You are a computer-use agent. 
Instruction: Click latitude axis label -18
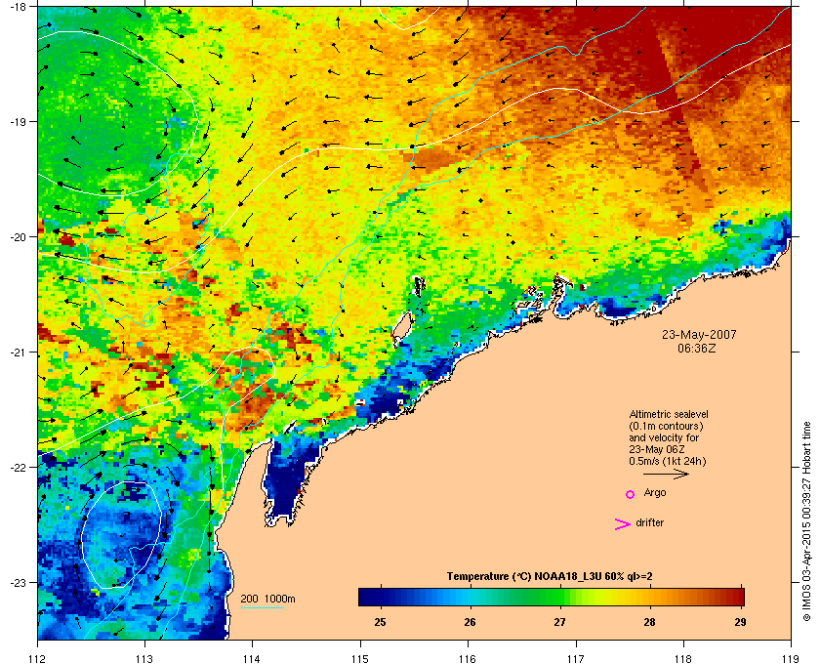[x=18, y=7]
